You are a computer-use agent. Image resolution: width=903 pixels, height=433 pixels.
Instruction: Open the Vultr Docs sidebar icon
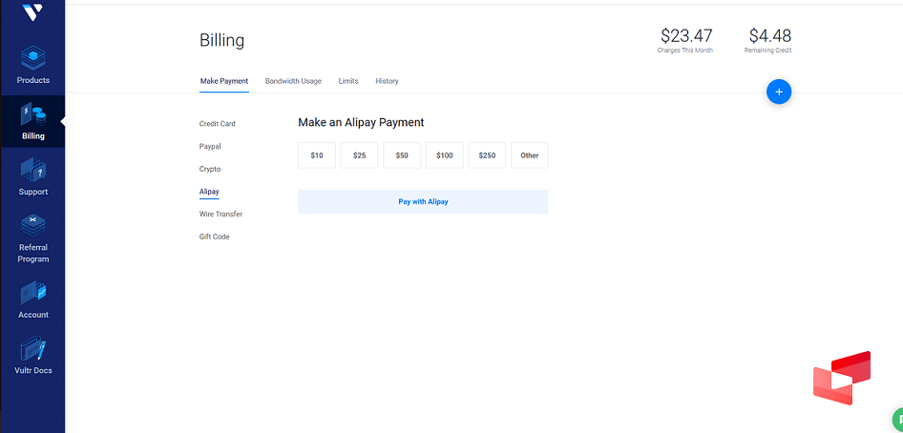(x=32, y=348)
